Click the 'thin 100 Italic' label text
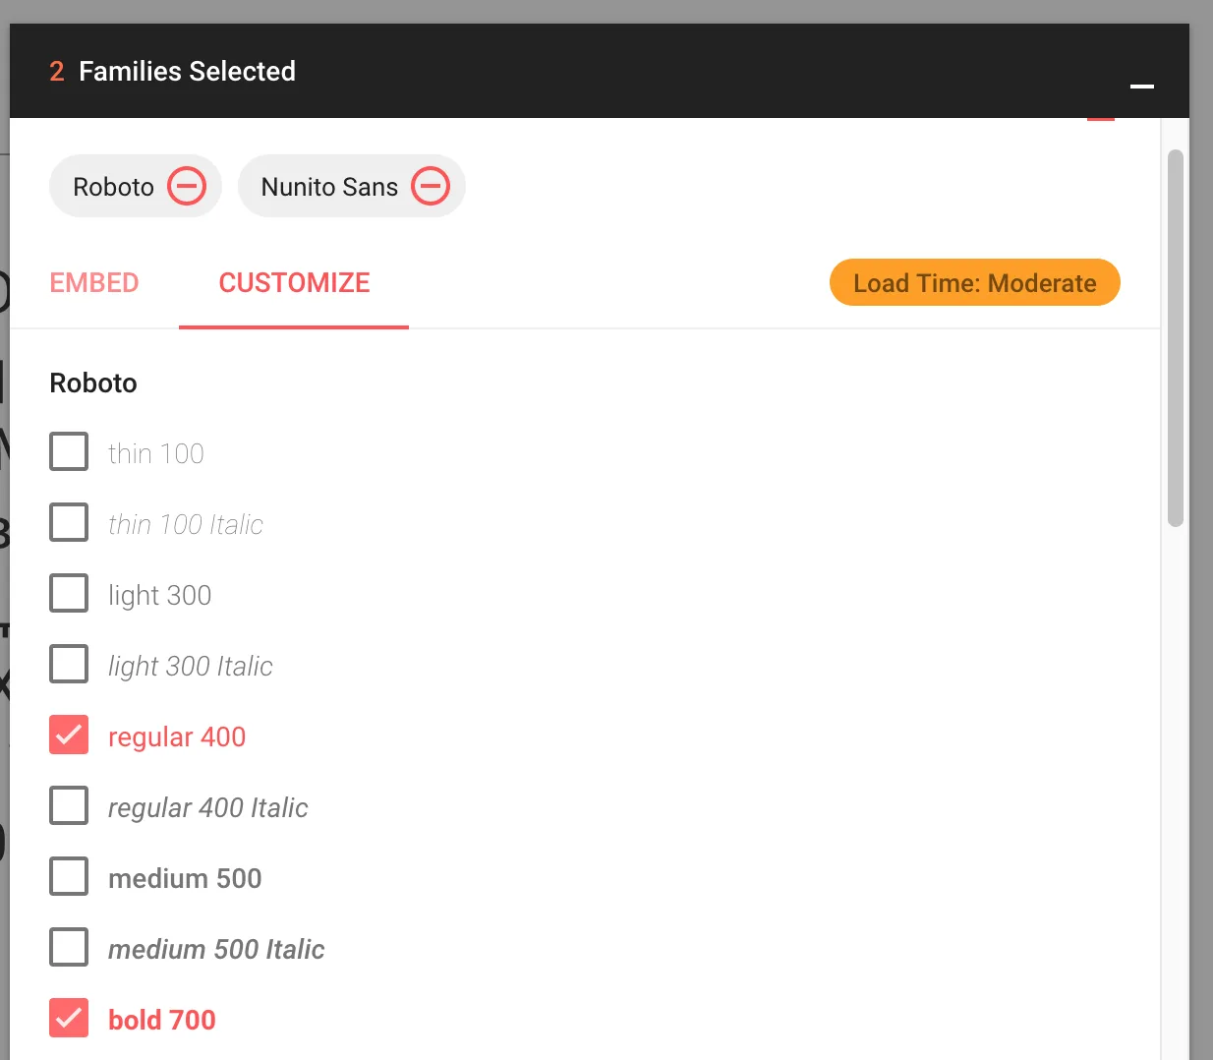This screenshot has height=1060, width=1213. pyautogui.click(x=186, y=524)
